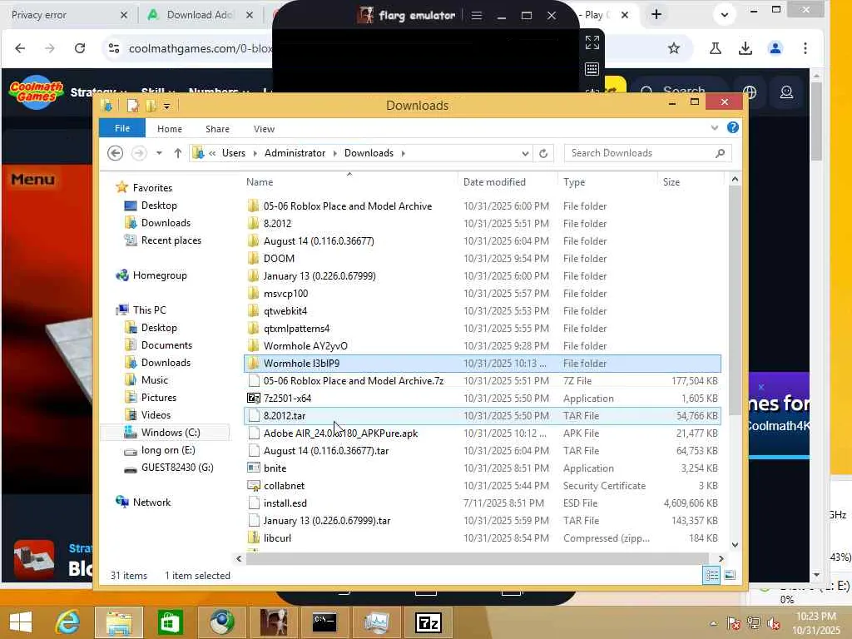Reload the Chrome page
The height and width of the screenshot is (639, 852).
pyautogui.click(x=80, y=48)
